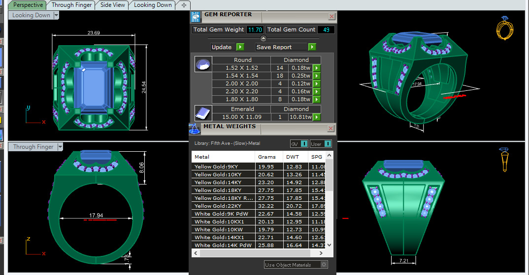Click the 10.81tw weight cell
The height and width of the screenshot is (275, 529).
click(x=300, y=117)
